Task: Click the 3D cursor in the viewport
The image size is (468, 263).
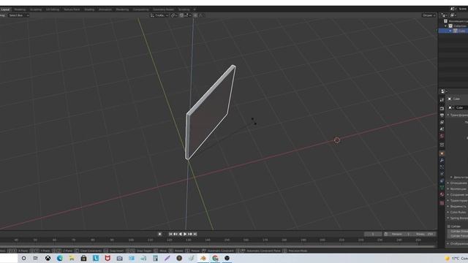Action: tap(337, 140)
